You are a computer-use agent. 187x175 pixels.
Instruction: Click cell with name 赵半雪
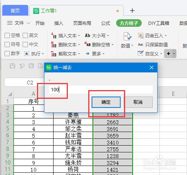click(x=73, y=135)
